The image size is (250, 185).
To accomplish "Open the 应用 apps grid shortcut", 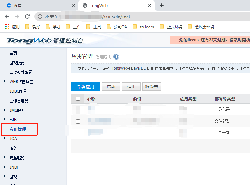I will (x=12, y=27).
